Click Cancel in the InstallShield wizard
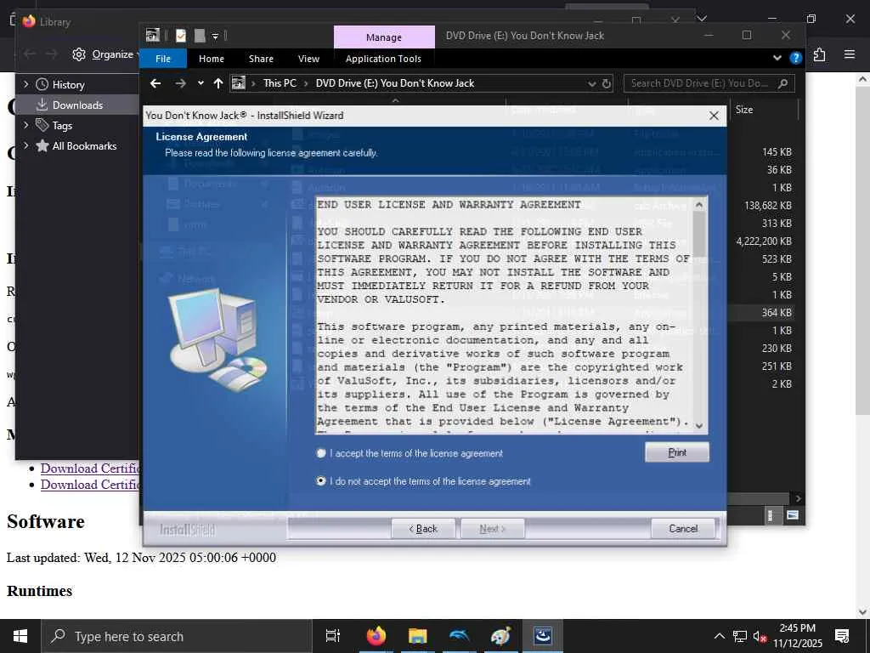 [683, 529]
